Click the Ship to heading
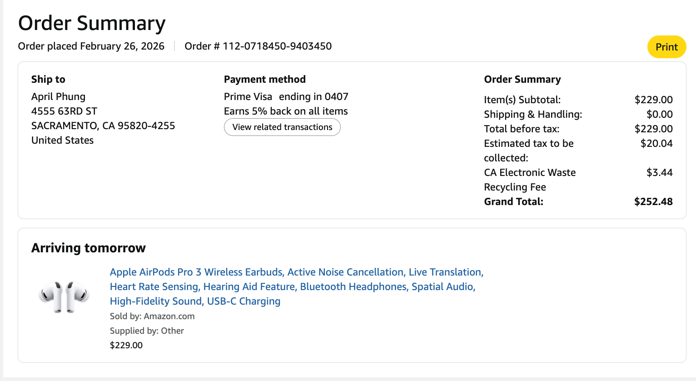Image resolution: width=696 pixels, height=381 pixels. [x=48, y=80]
